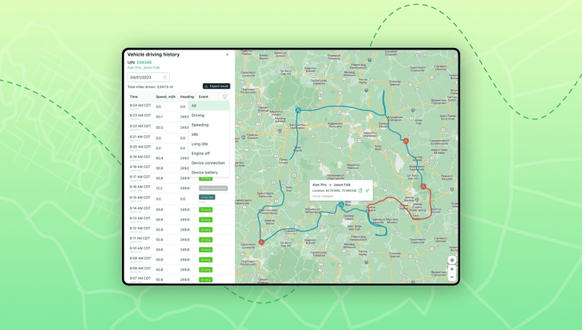The width and height of the screenshot is (582, 330).
Task: Center map with the locate button
Action: point(451,260)
